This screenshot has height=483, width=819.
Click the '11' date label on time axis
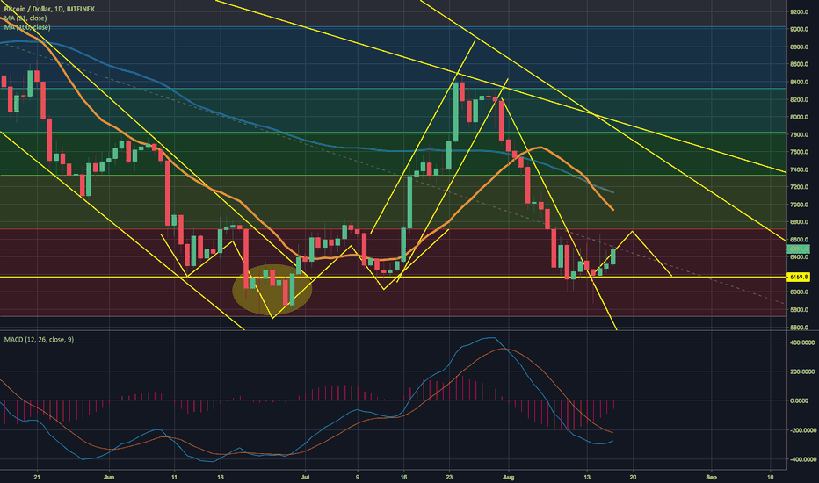[174, 477]
